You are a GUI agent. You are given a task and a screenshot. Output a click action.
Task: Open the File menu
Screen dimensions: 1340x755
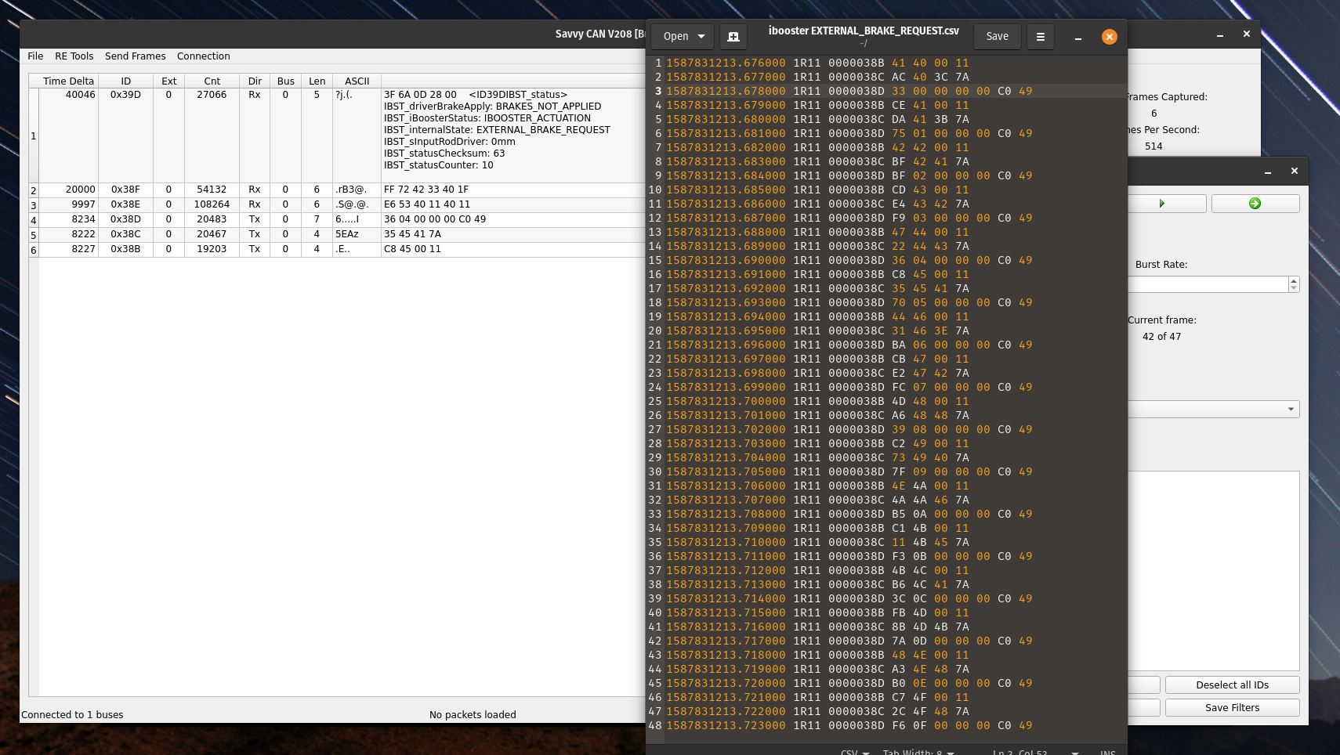point(35,56)
